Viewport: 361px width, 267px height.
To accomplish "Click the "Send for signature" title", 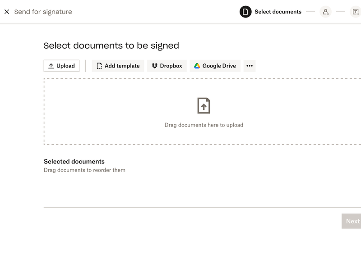I will coord(43,12).
